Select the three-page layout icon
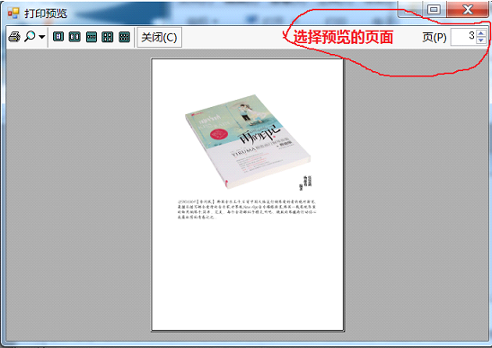This screenshot has height=348, width=492. (92, 37)
